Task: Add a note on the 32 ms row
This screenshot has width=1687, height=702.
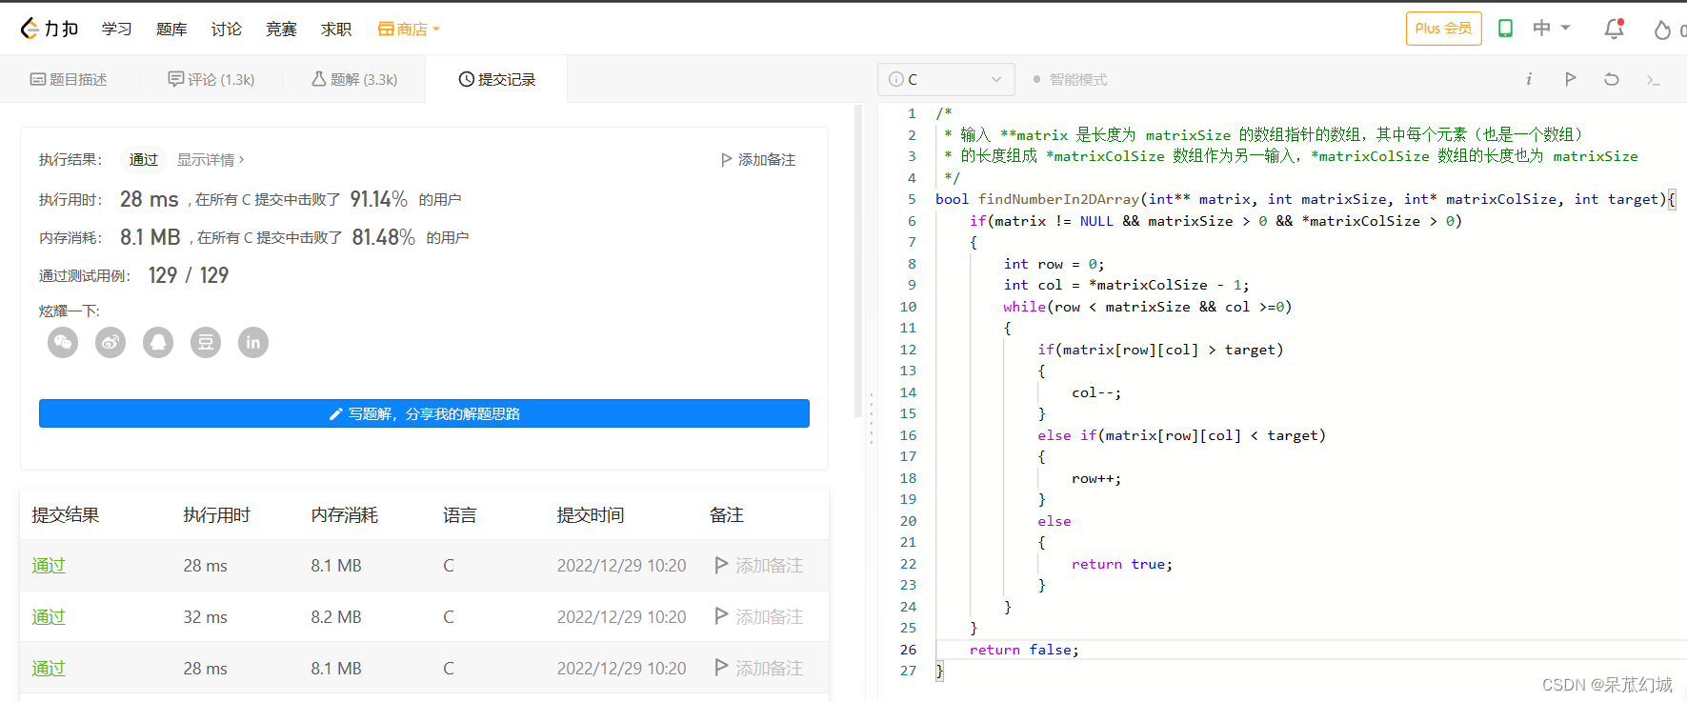Action: 759,617
